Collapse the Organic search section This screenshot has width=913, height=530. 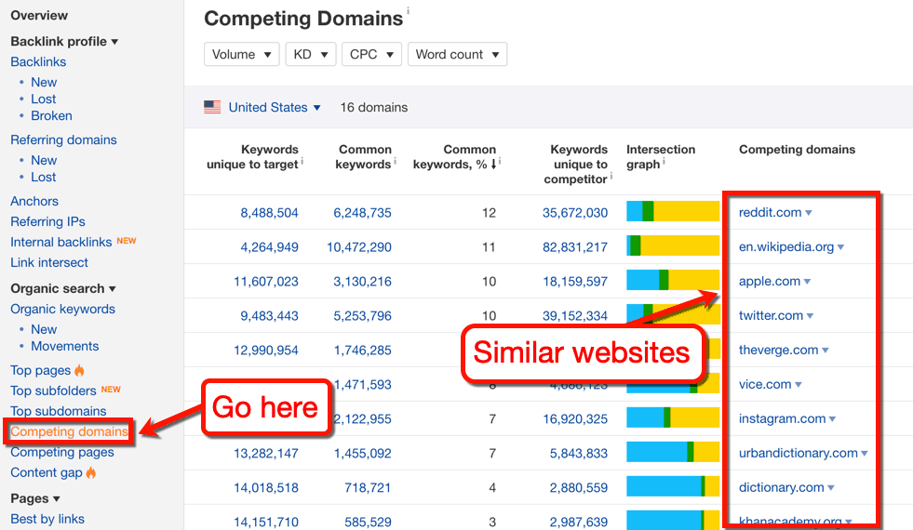click(x=63, y=288)
